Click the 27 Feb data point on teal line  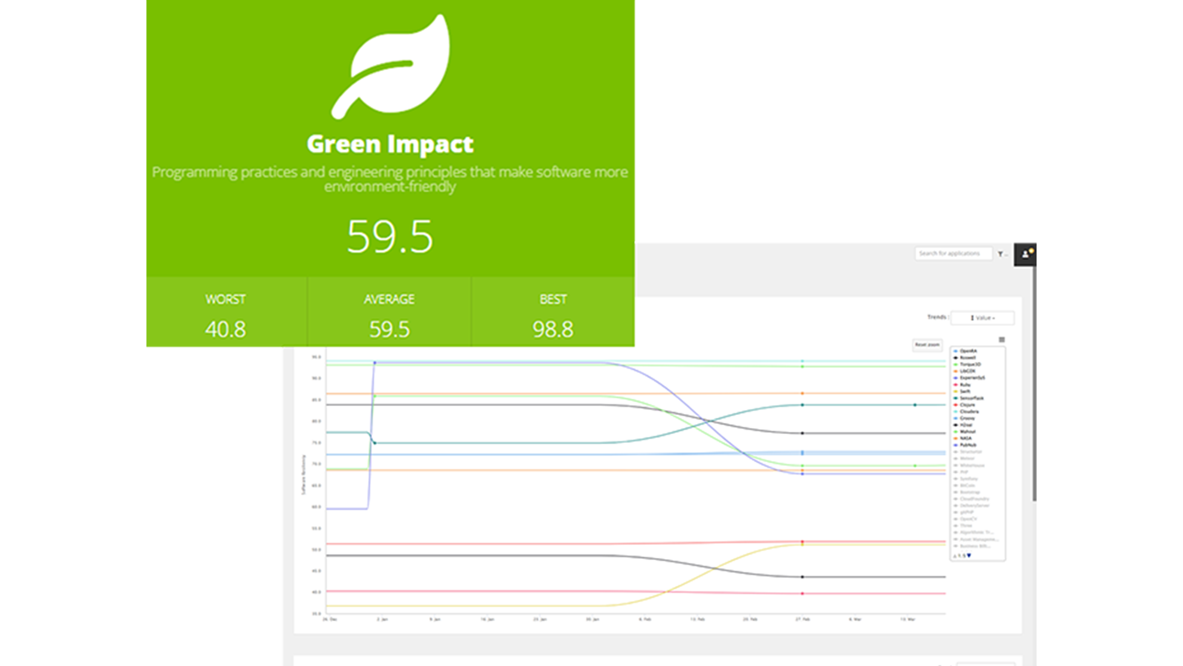pyautogui.click(x=802, y=405)
